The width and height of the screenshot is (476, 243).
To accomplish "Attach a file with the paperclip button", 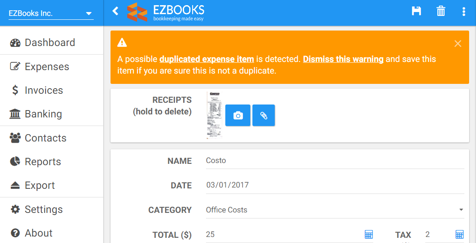I will 264,115.
